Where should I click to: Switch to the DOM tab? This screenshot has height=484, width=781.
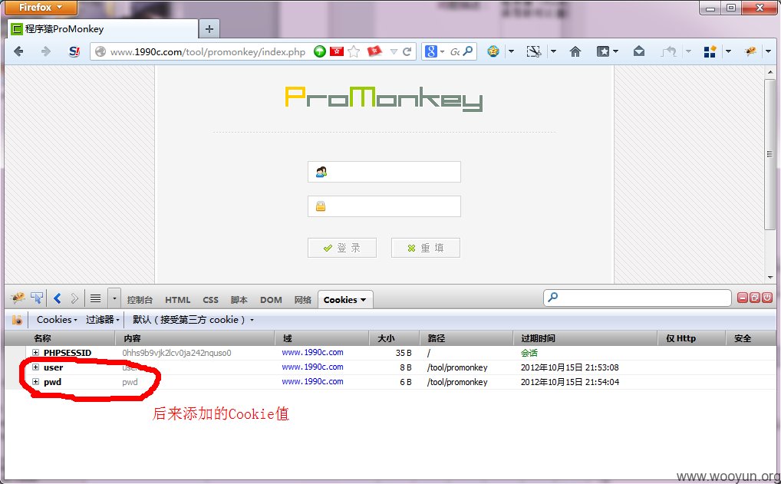point(271,300)
